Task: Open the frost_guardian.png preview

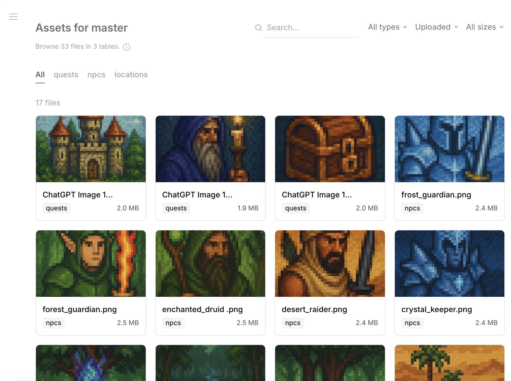Action: (x=449, y=149)
